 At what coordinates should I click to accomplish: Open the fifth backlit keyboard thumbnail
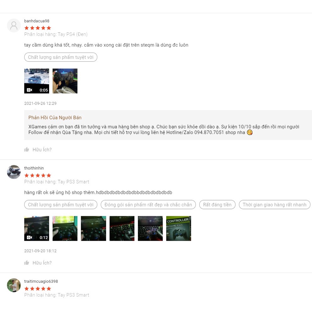[150, 229]
